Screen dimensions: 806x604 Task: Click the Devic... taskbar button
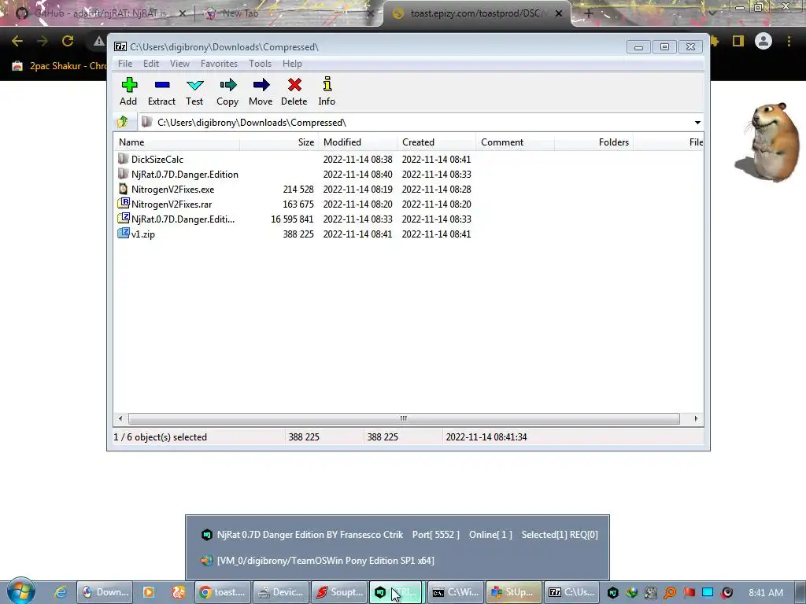(x=281, y=592)
